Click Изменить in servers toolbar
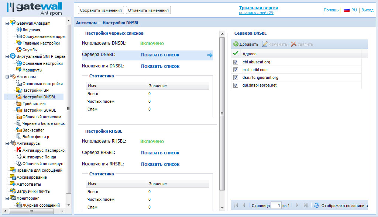The height and width of the screenshot is (217, 378). pos(275,44)
